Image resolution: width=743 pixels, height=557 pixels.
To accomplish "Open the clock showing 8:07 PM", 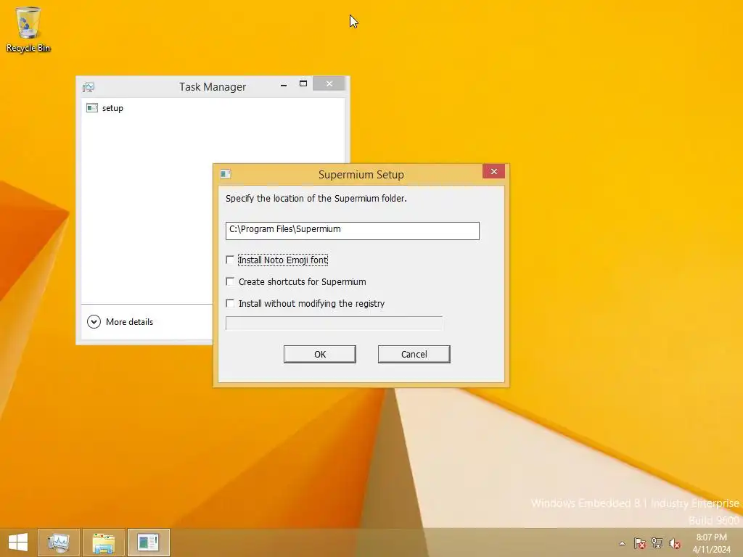I will pos(711,543).
